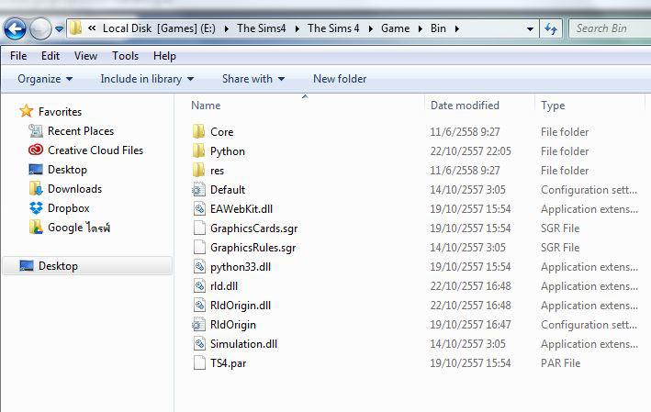This screenshot has width=651, height=412.
Task: Click the New folder button
Action: (340, 79)
